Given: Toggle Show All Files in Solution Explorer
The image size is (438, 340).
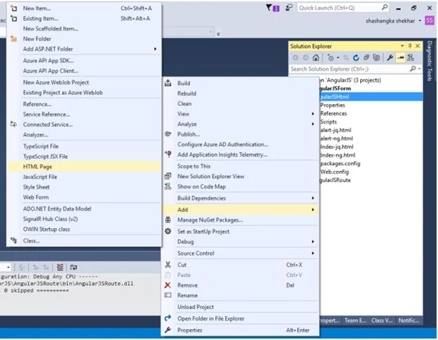Looking at the screenshot, I should pos(377,58).
